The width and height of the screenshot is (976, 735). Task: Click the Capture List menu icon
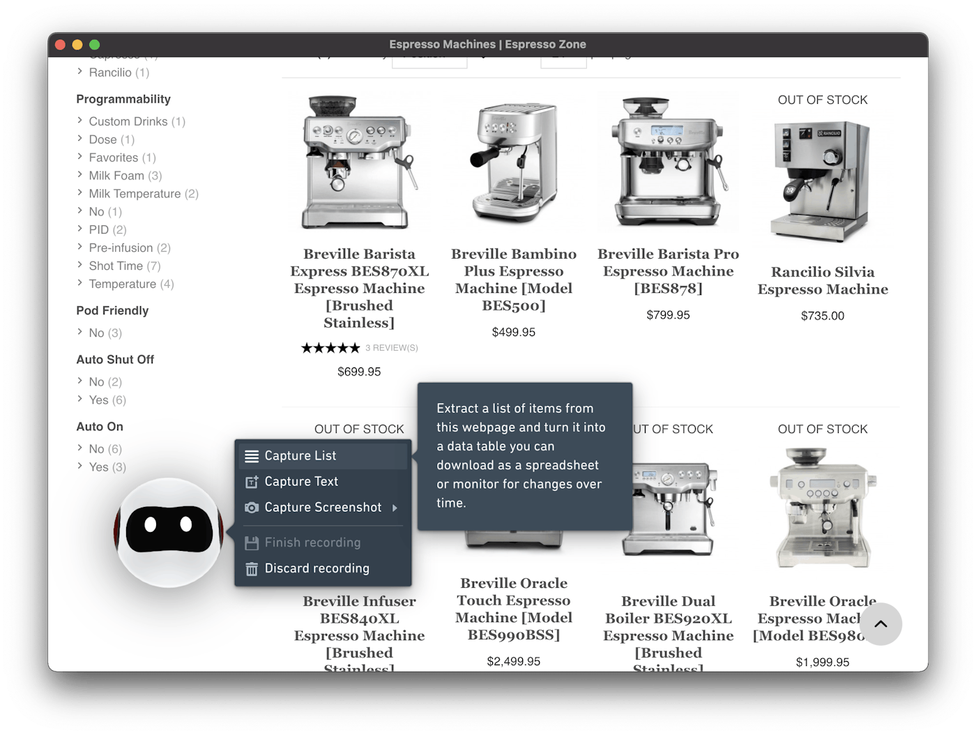point(252,456)
